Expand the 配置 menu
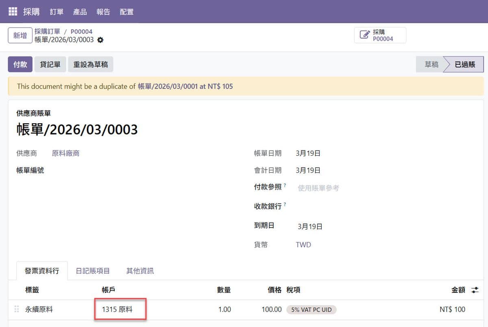 point(126,12)
